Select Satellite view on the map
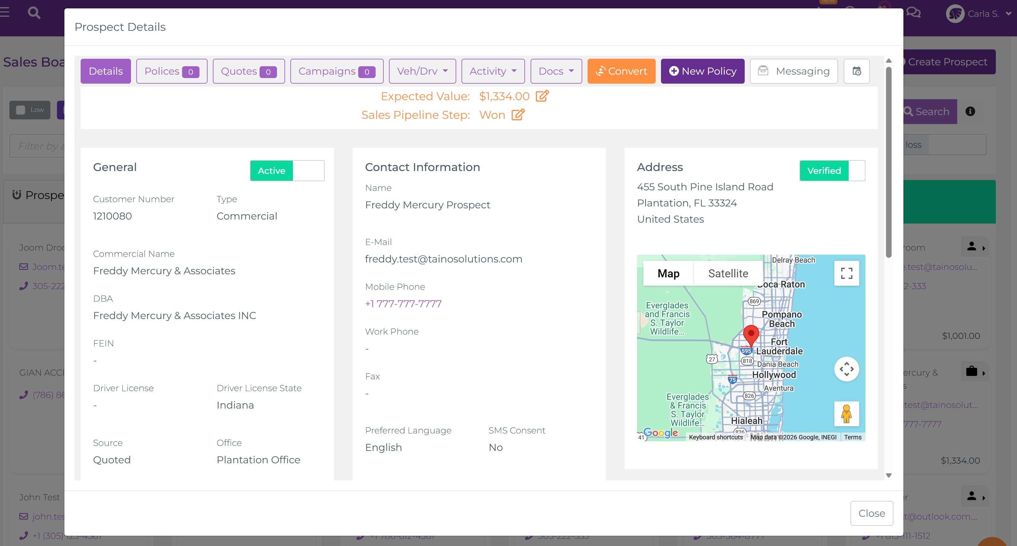This screenshot has height=546, width=1017. point(728,273)
